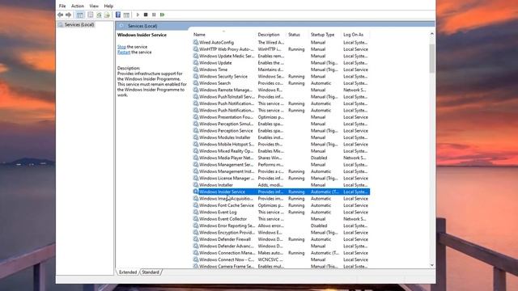
Task: Open the Properties toolbar icon
Action: point(91,15)
